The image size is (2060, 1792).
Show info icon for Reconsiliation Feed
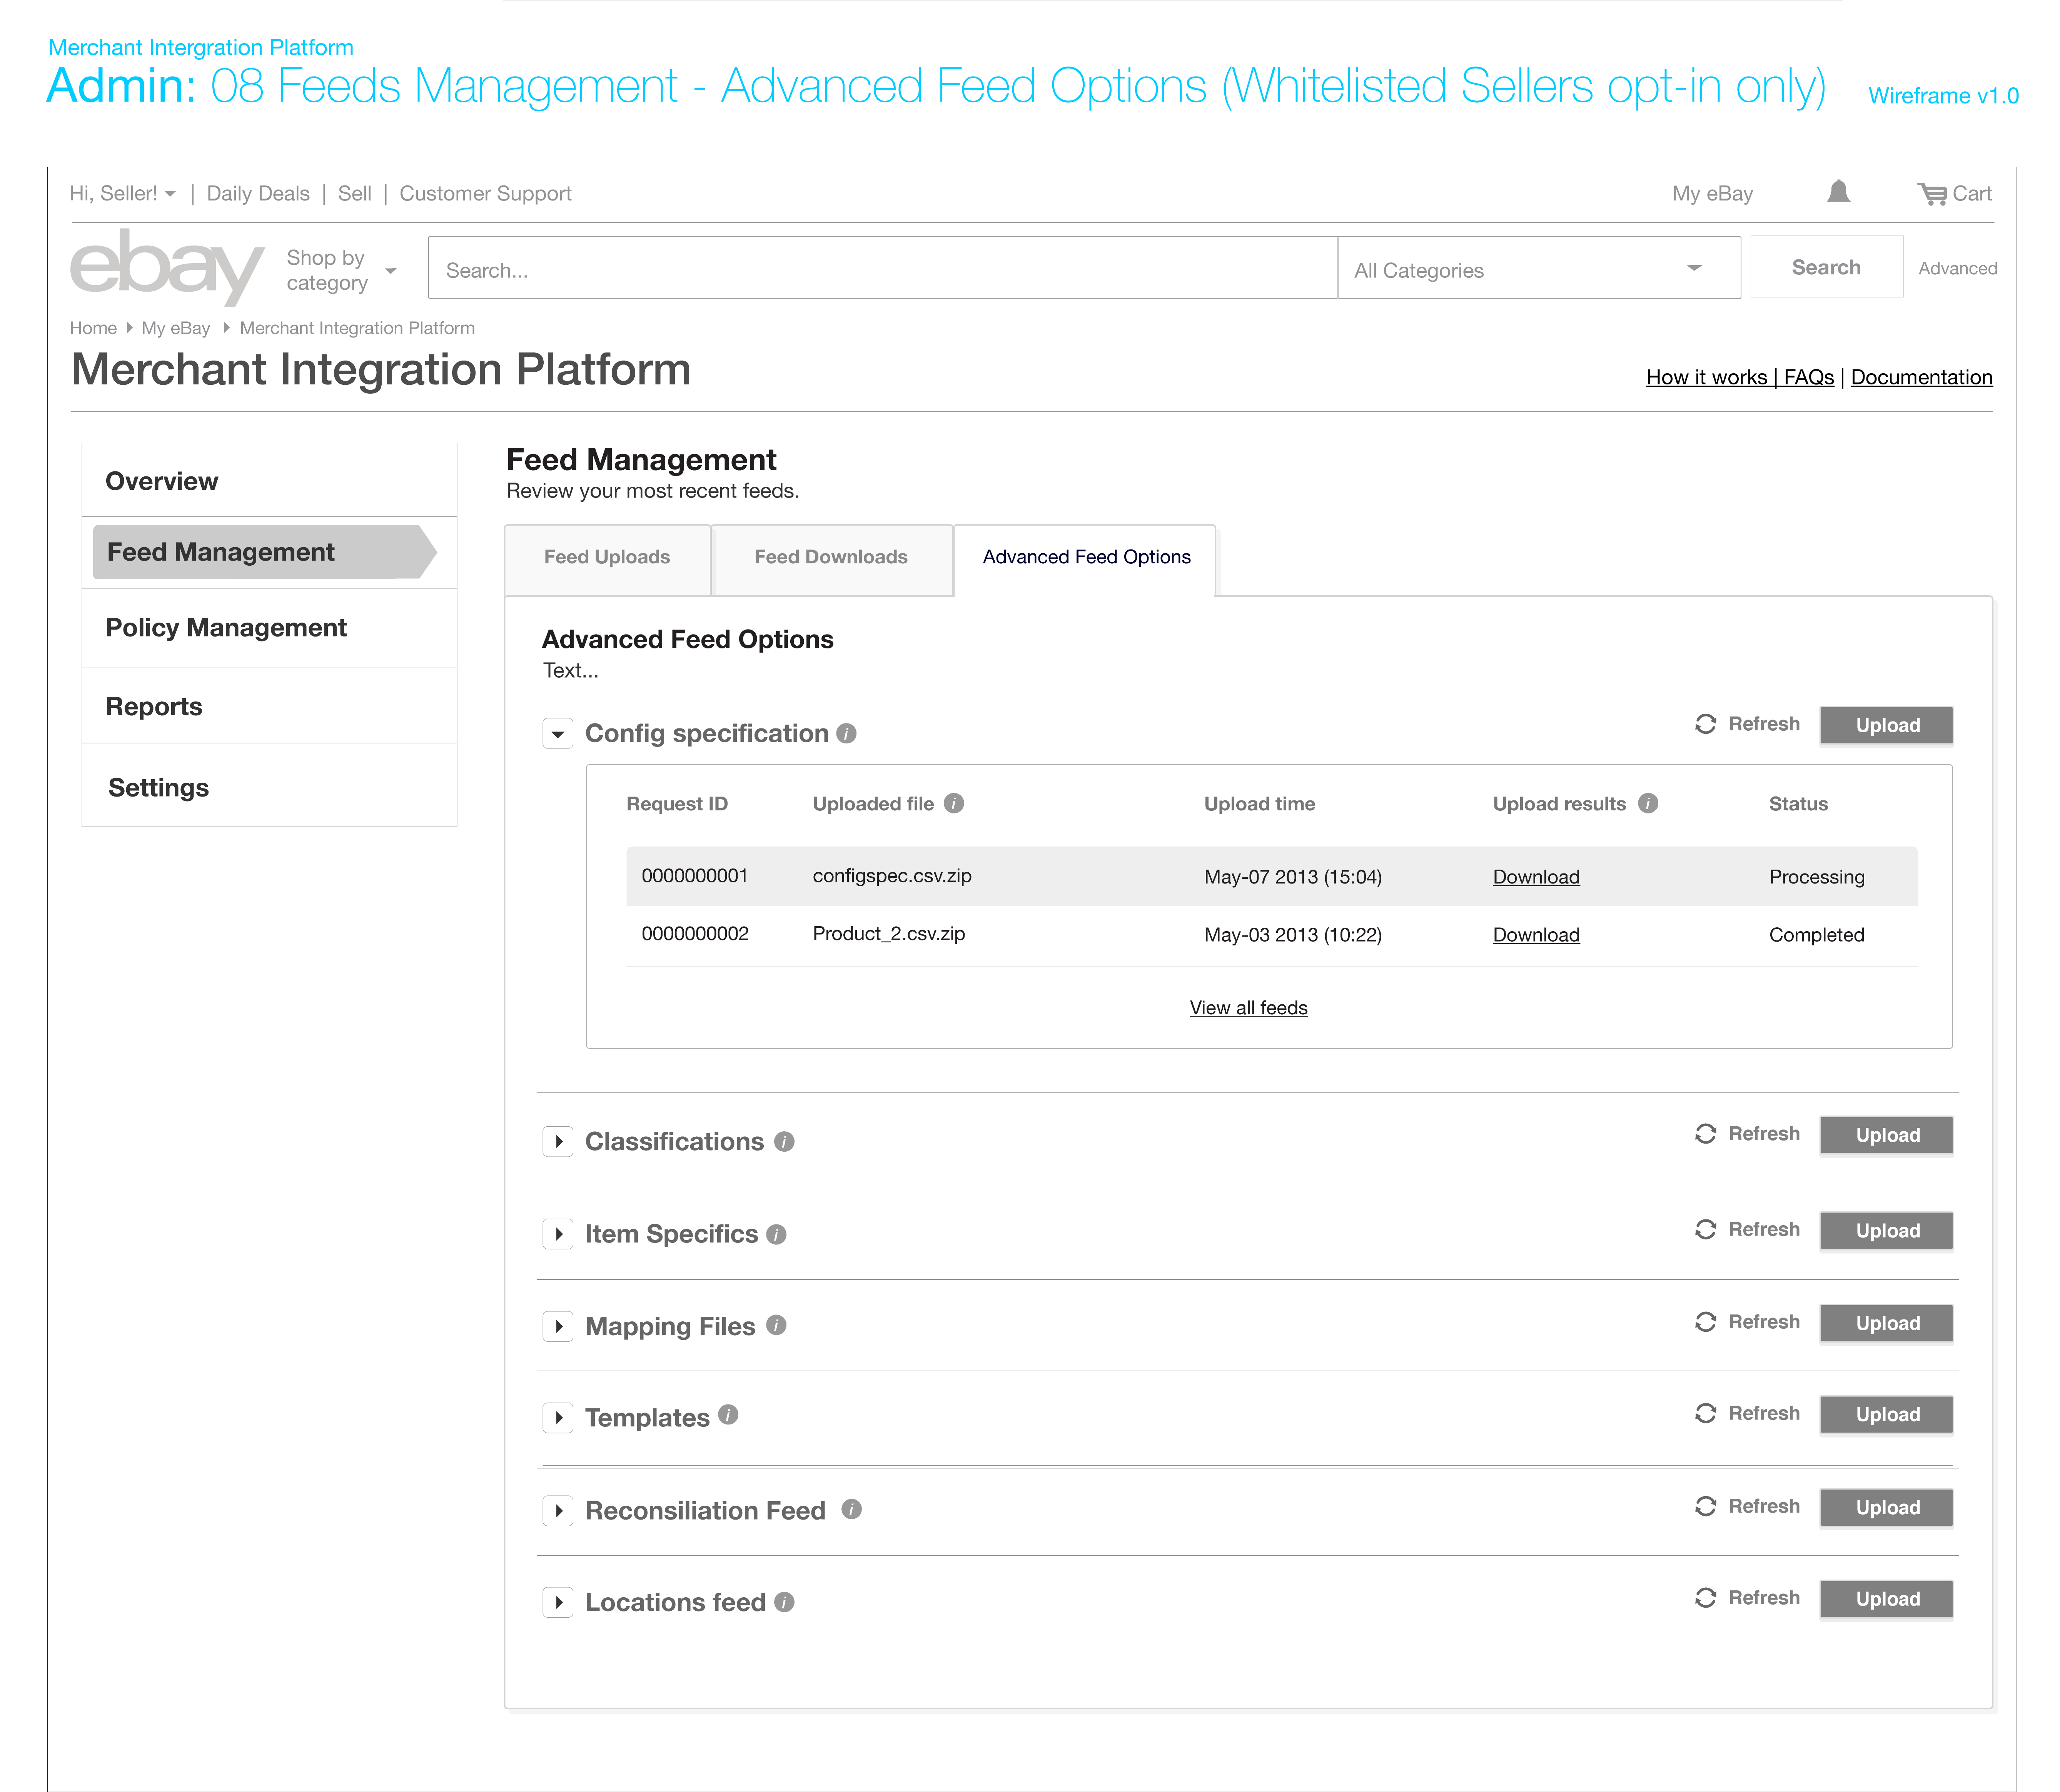coord(851,1509)
